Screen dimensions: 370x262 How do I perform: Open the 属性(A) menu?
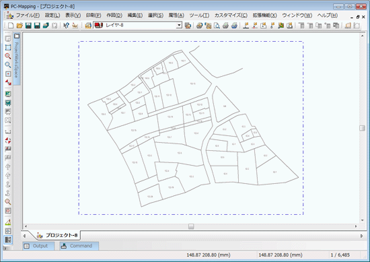pos(176,15)
